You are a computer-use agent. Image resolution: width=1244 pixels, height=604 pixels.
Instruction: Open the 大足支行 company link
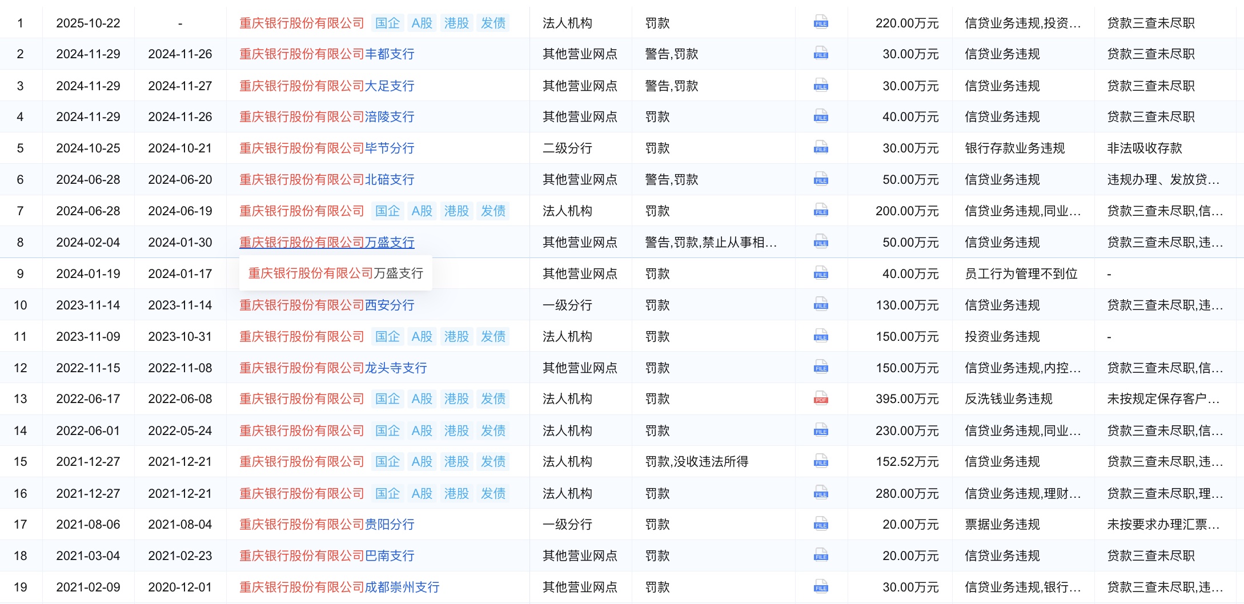[327, 86]
